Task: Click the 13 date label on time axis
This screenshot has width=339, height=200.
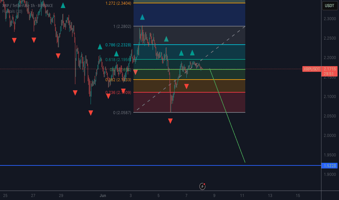Action: point(270,196)
